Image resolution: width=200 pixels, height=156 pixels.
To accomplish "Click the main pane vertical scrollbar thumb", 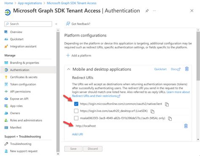I will [x=198, y=56].
